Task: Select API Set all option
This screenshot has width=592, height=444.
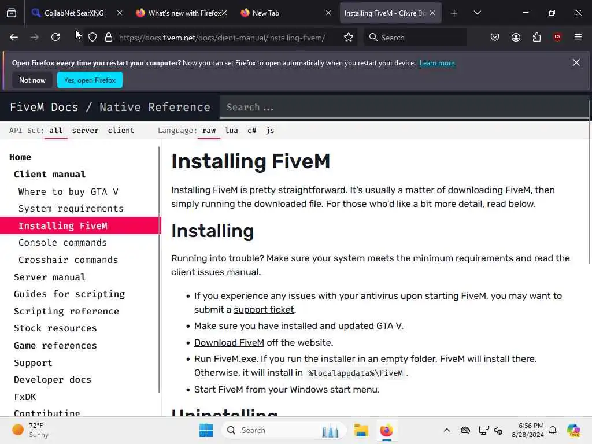Action: tap(56, 130)
